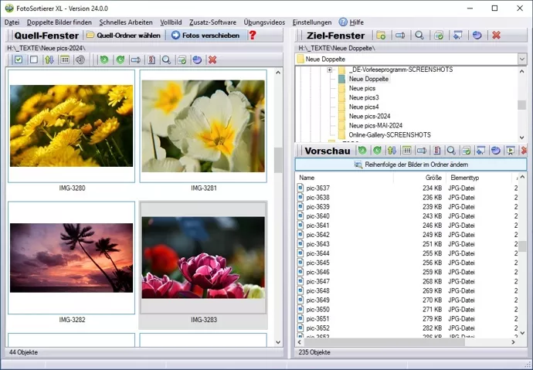This screenshot has height=370, width=533.
Task: Open the Neue Doppelte folder dropdown
Action: click(x=521, y=59)
